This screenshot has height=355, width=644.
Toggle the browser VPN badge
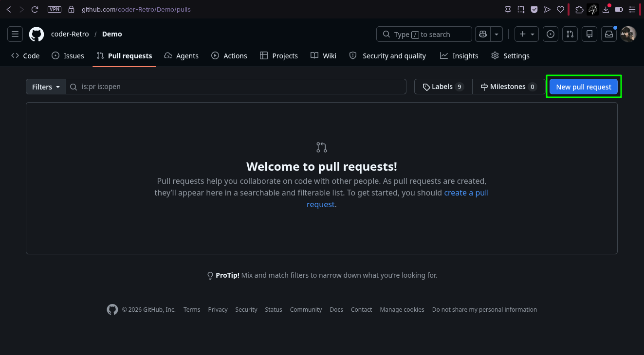pyautogui.click(x=55, y=9)
